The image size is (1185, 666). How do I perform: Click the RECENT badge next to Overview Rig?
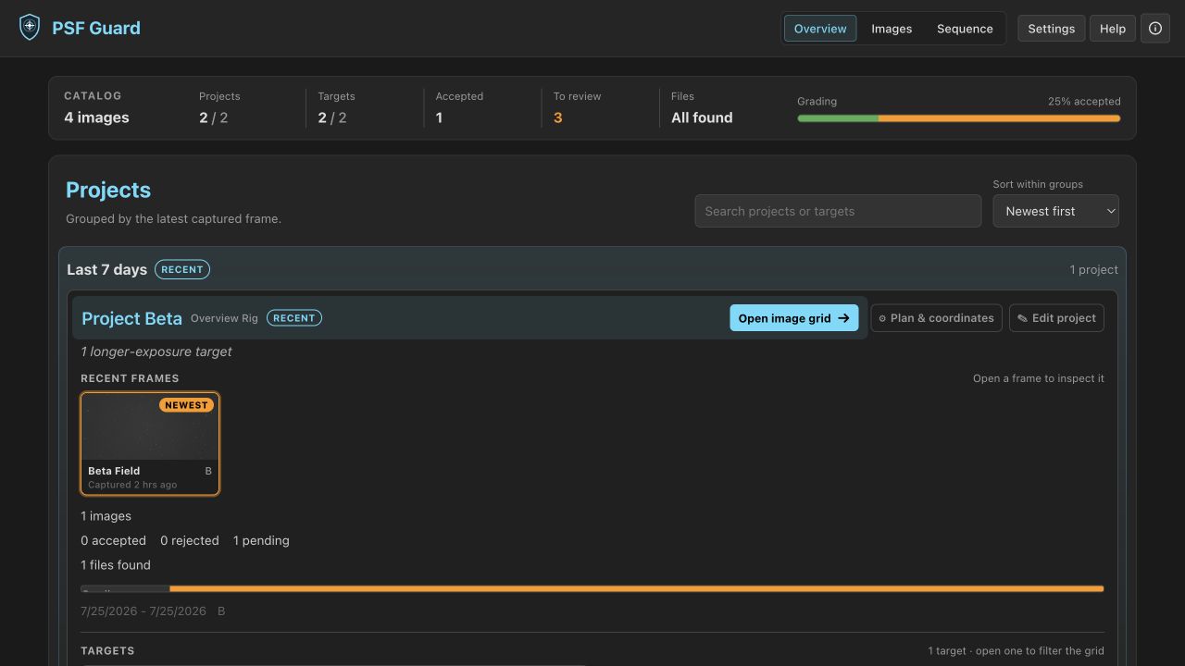click(x=294, y=318)
